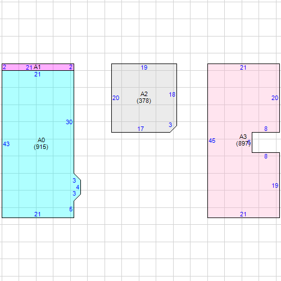The width and height of the screenshot is (281, 281).
Task: Click the (915) area value of A0
Action: click(41, 147)
